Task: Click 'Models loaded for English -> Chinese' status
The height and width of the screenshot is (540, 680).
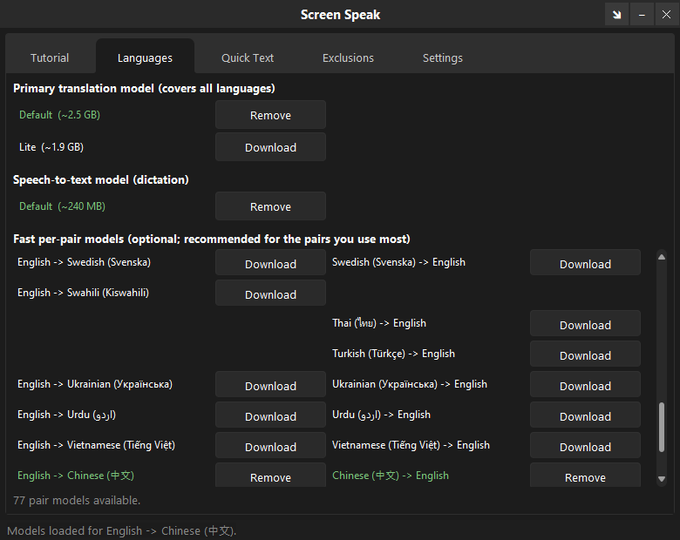Action: pos(121,531)
